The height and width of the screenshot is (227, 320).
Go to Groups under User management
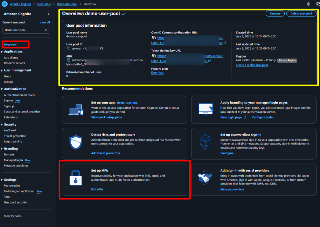8,82
